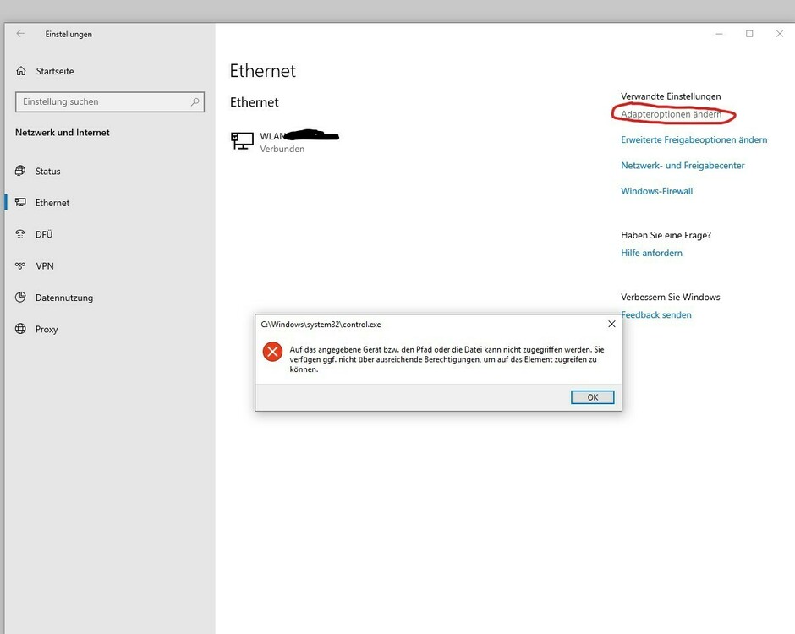
Task: Open Datennutzung via its pie chart icon
Action: 20,298
